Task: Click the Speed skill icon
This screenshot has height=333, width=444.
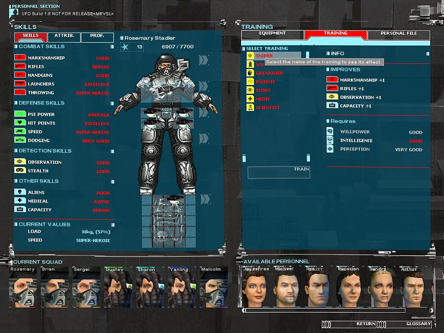Action: click(x=20, y=131)
